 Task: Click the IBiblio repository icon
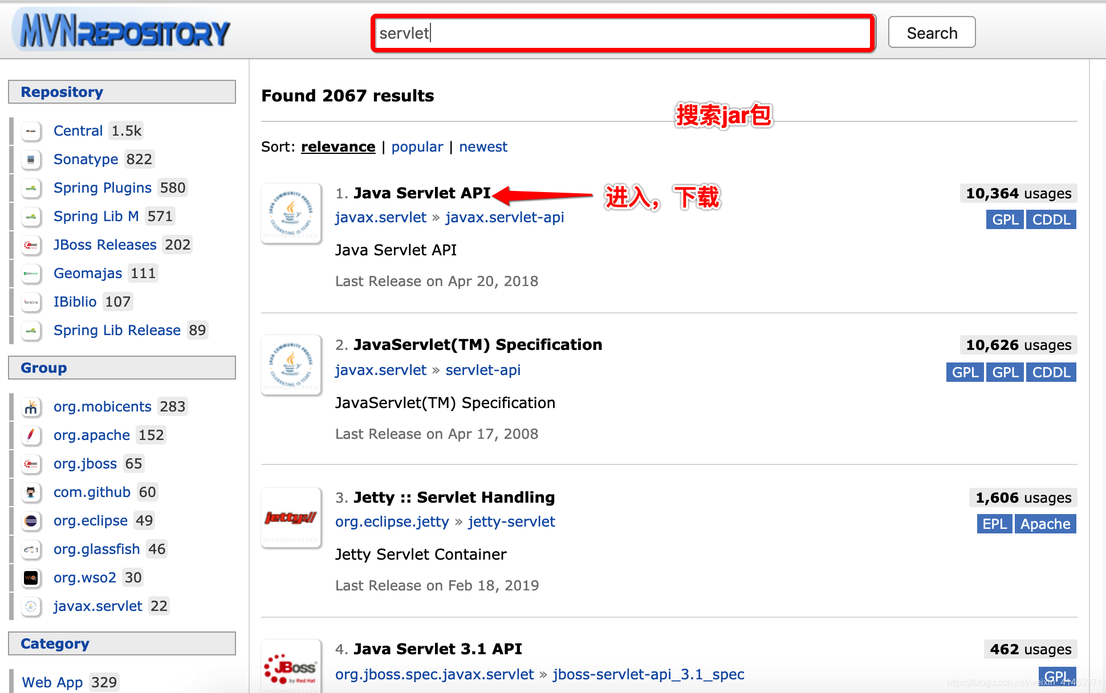click(31, 302)
